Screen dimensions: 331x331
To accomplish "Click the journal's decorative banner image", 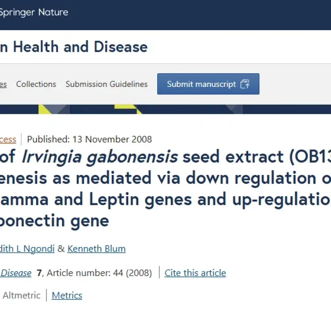I will click(165, 109).
